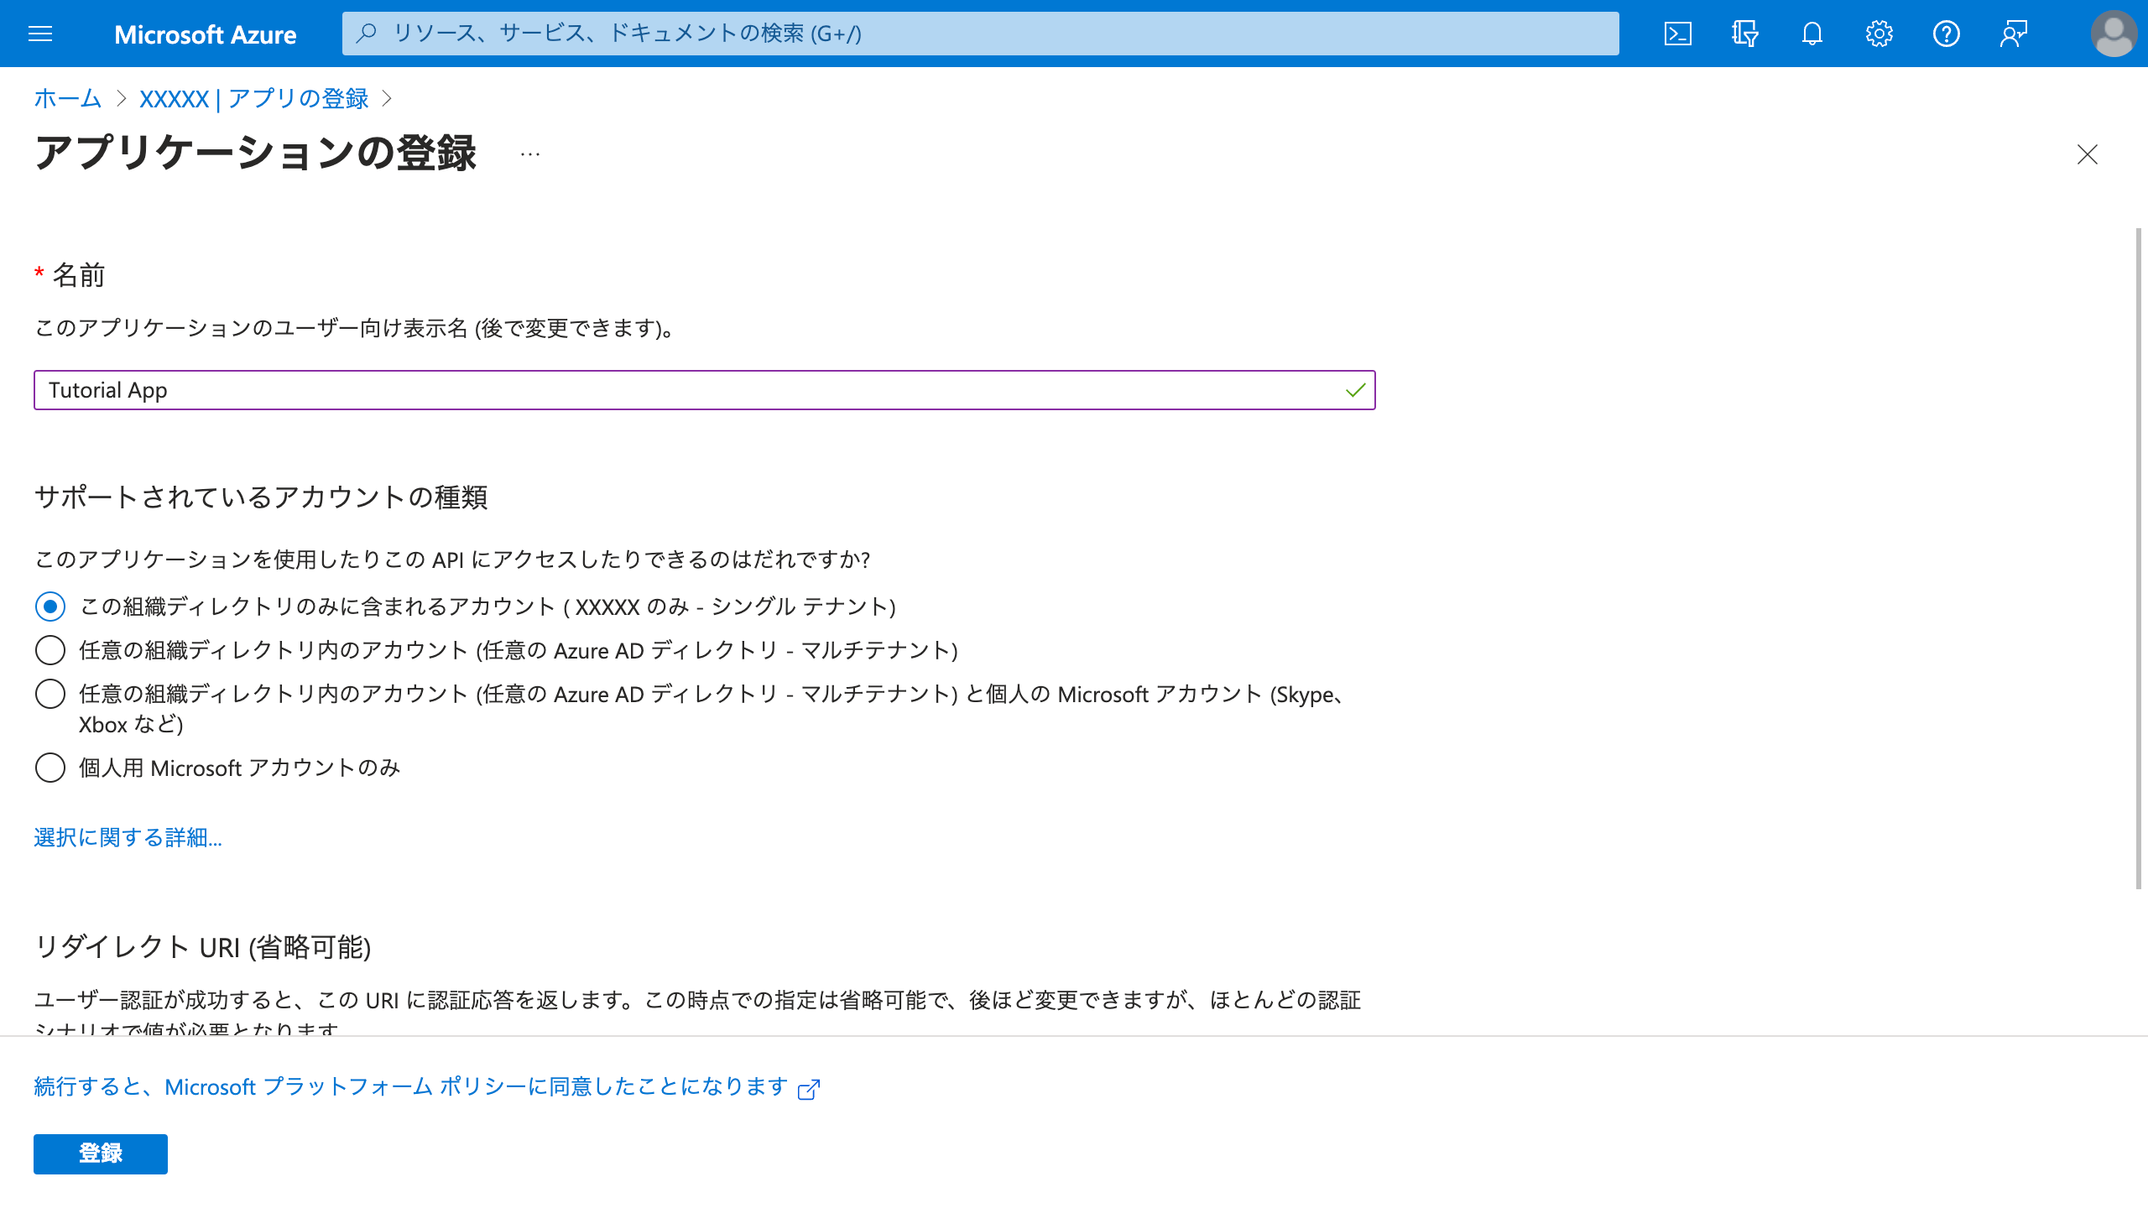Image resolution: width=2148 pixels, height=1208 pixels.
Task: Select the Azure AD multitenant-only option
Action: pos(50,650)
